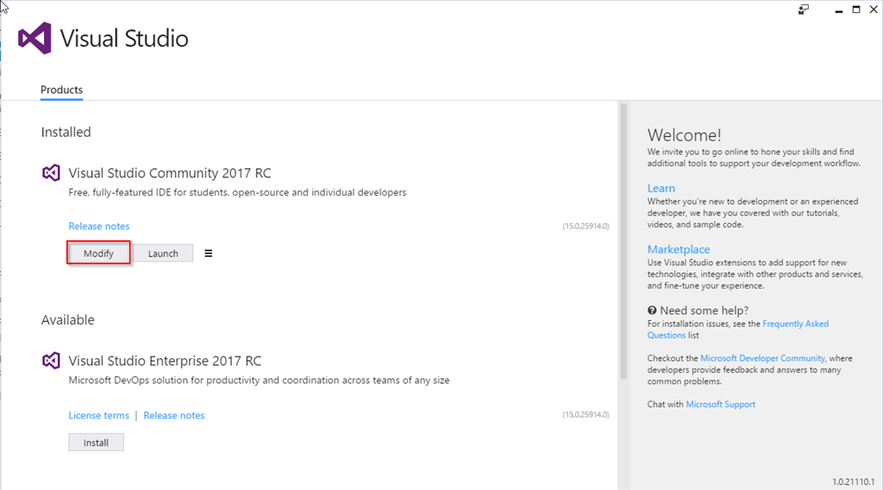Click the 'Free, fully-featured IDE' description
The height and width of the screenshot is (490, 883).
(x=237, y=192)
